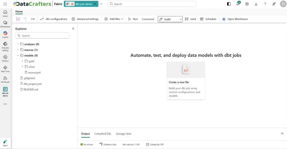Open OneLake catalog in the sidebar
The height and width of the screenshot is (149, 287).
click(x=5, y=47)
